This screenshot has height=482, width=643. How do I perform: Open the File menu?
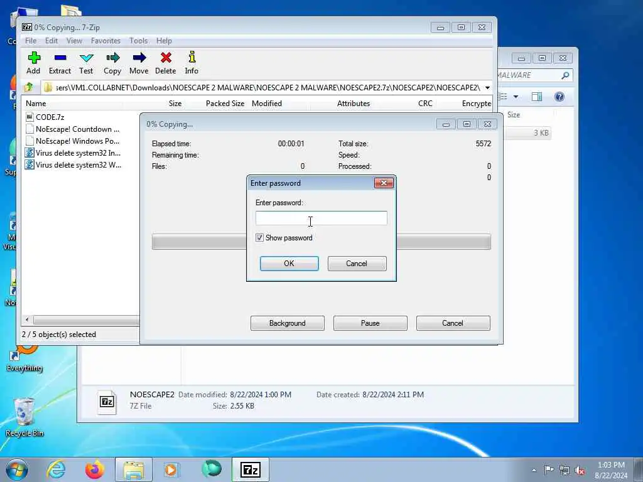pos(31,41)
